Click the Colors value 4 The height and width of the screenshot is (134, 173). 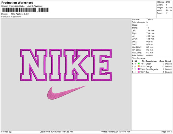coord(166,5)
